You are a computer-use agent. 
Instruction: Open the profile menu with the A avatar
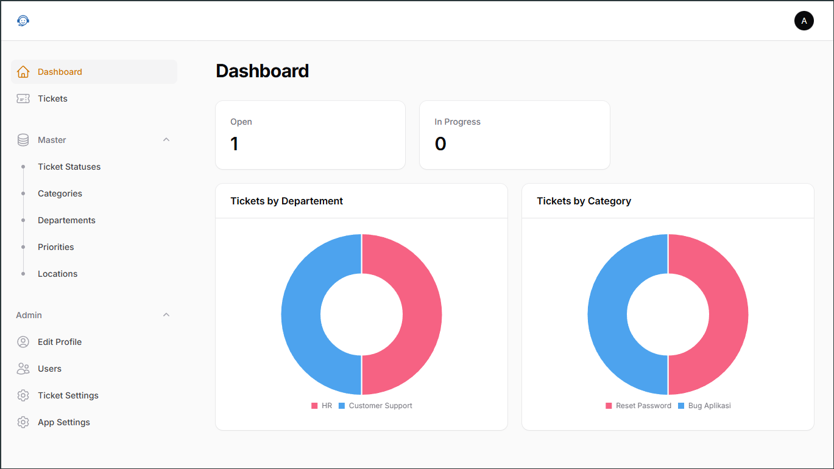click(804, 20)
